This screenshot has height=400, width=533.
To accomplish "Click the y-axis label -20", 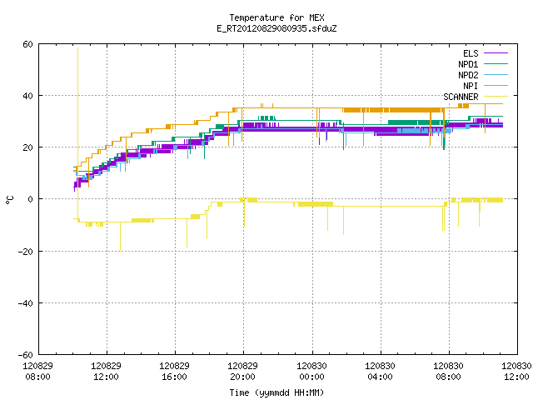I will pos(25,252).
